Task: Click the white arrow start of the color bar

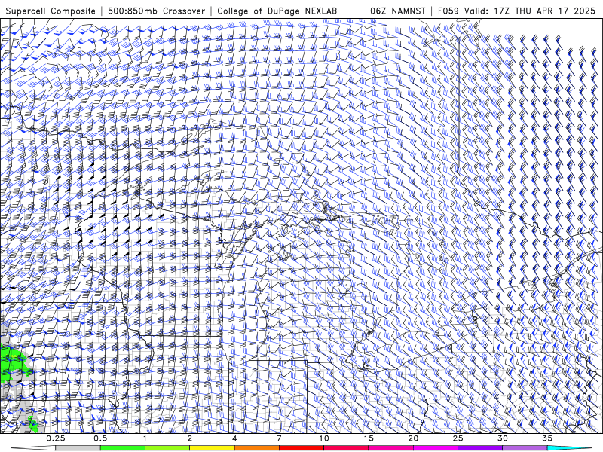Action: pos(32,448)
